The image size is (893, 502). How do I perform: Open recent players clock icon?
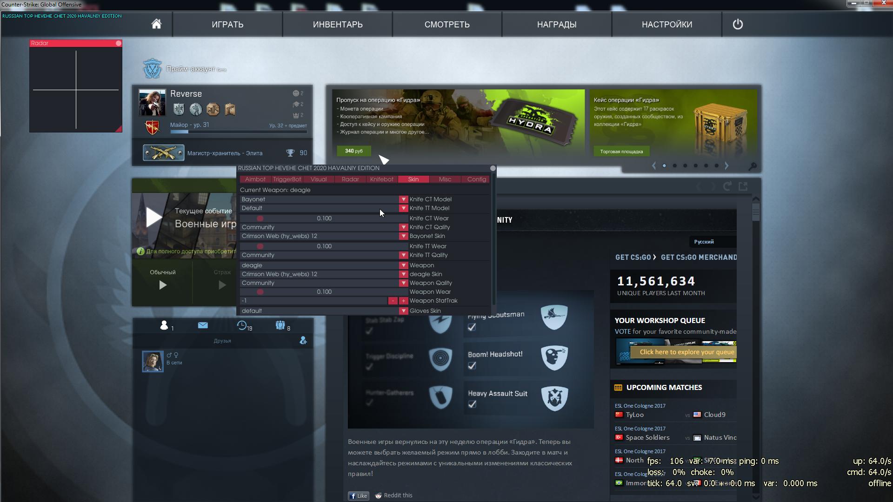[241, 325]
